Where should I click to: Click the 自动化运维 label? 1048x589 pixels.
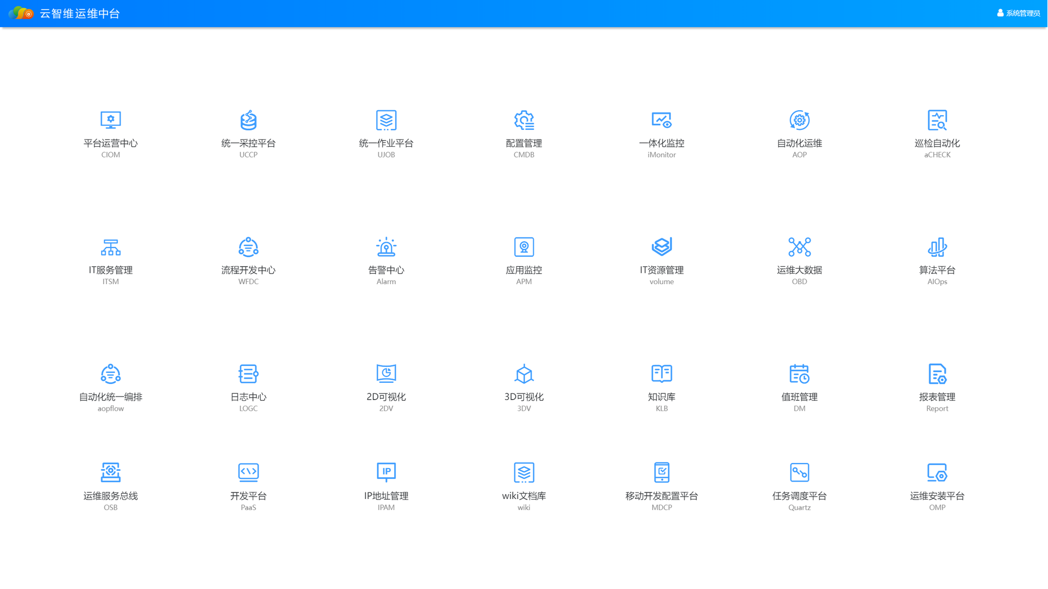(x=800, y=143)
